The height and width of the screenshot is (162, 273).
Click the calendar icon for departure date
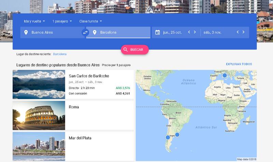(x=157, y=32)
